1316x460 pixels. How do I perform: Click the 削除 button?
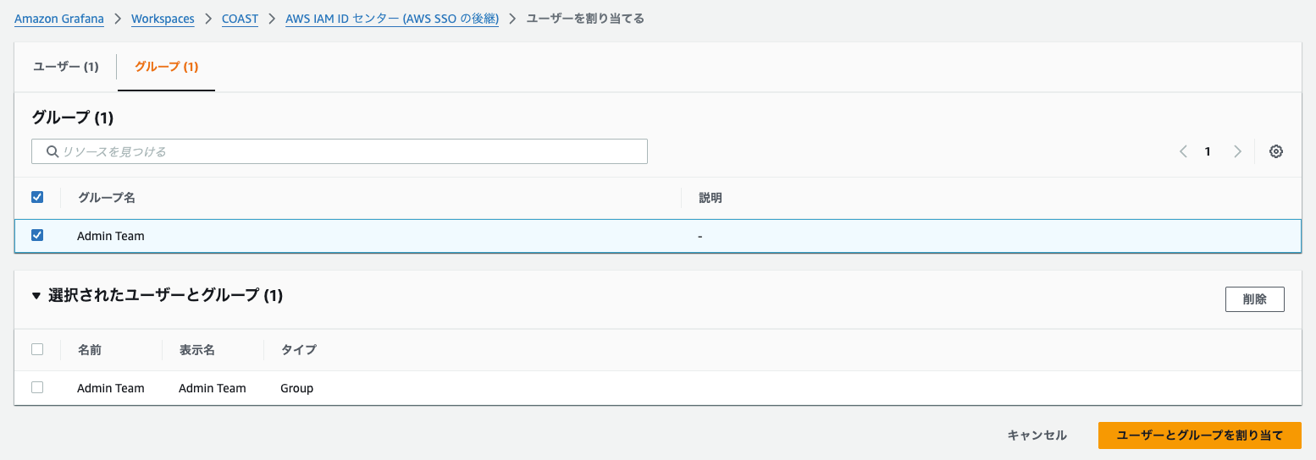pos(1254,298)
